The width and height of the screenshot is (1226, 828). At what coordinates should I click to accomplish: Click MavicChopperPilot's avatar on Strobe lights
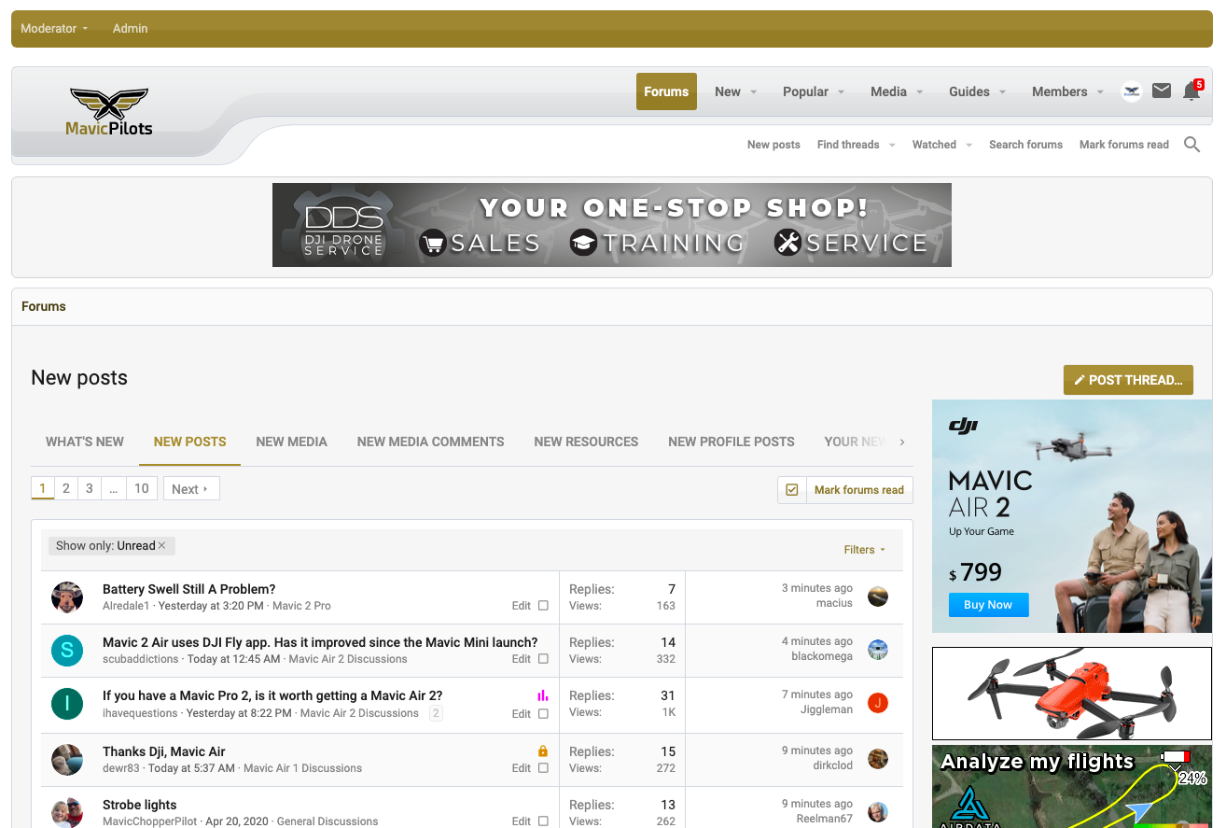(67, 812)
